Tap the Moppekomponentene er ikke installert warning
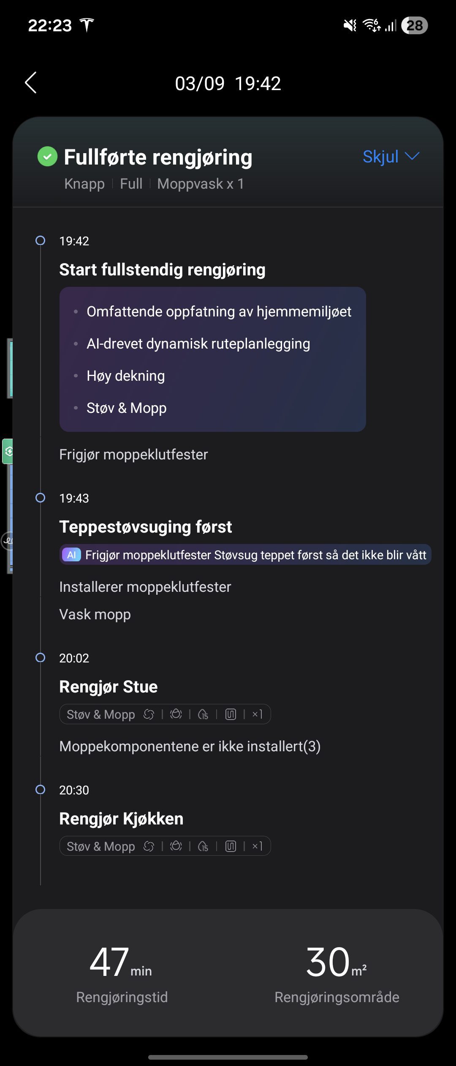 point(190,747)
